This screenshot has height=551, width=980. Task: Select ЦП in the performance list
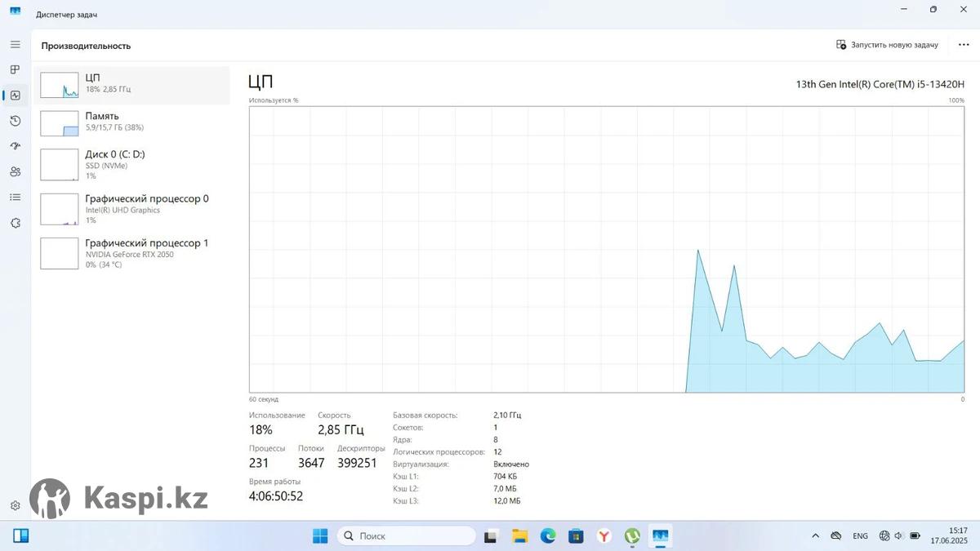click(132, 85)
